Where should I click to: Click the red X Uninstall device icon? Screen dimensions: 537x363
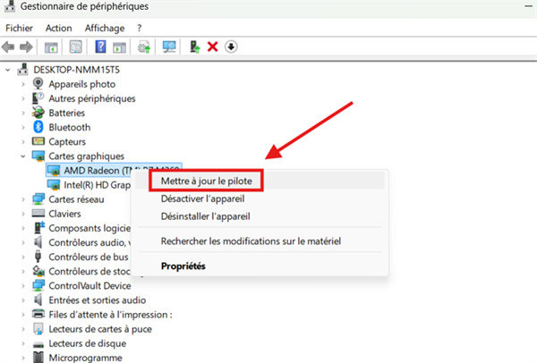click(x=213, y=46)
